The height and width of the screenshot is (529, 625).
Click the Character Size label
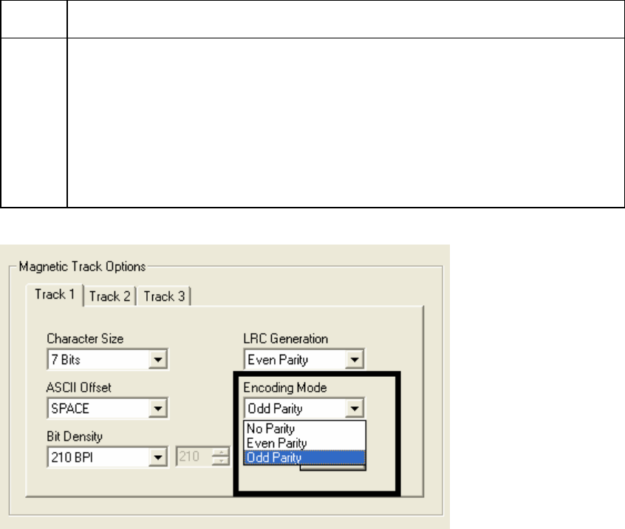(85, 339)
